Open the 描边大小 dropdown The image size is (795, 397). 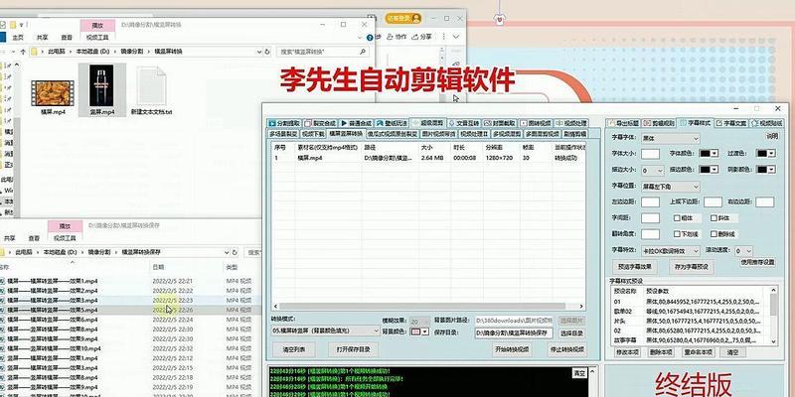[653, 171]
